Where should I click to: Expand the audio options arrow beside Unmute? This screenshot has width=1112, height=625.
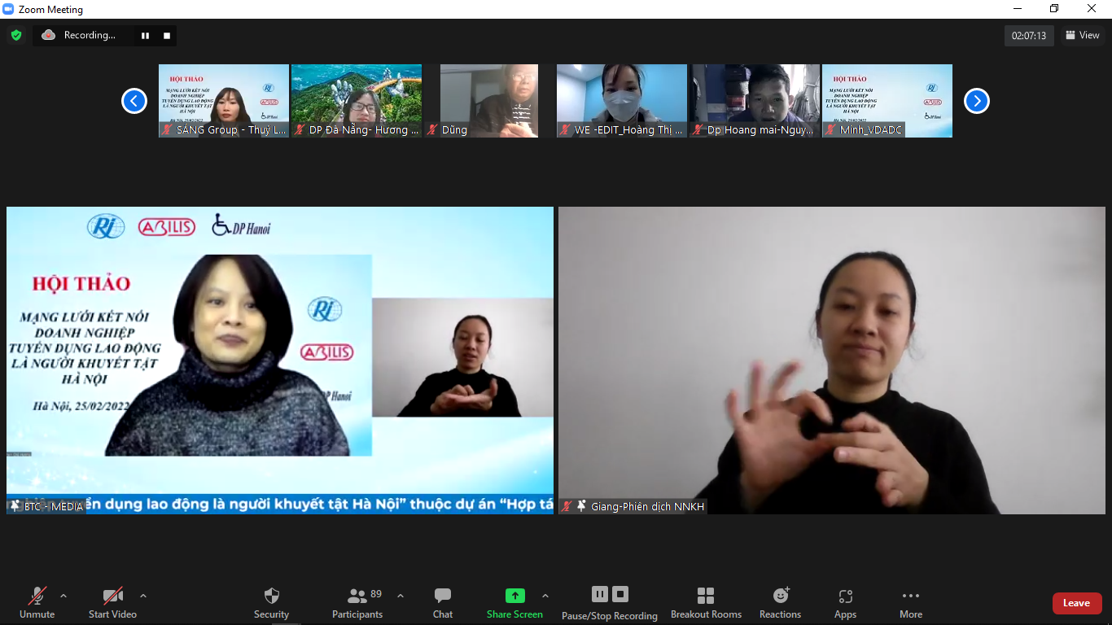[x=63, y=596]
